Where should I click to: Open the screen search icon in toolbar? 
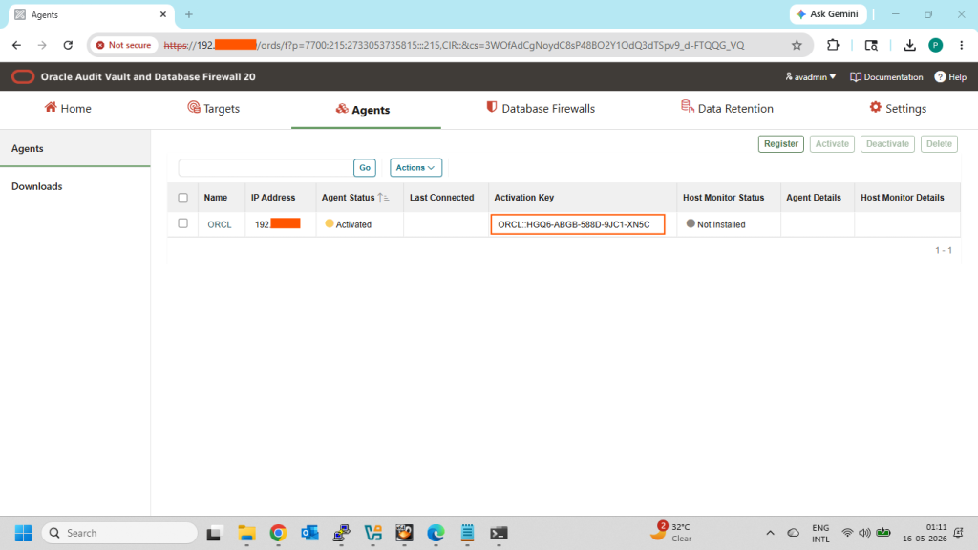pos(871,45)
